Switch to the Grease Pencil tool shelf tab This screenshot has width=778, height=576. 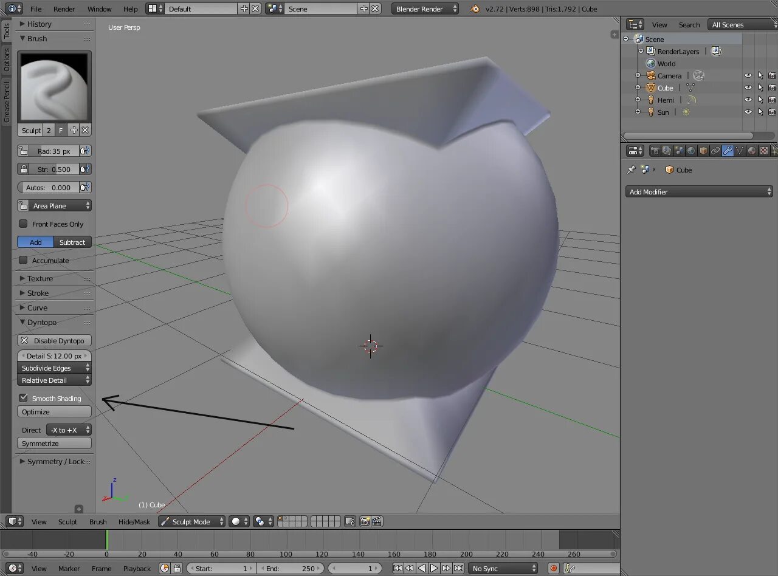tap(7, 101)
